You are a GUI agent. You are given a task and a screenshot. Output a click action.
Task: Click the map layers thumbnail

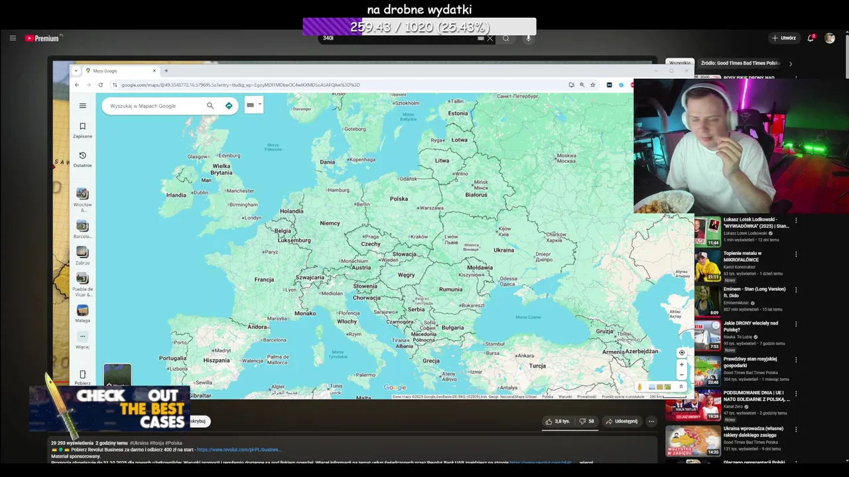coord(117,376)
